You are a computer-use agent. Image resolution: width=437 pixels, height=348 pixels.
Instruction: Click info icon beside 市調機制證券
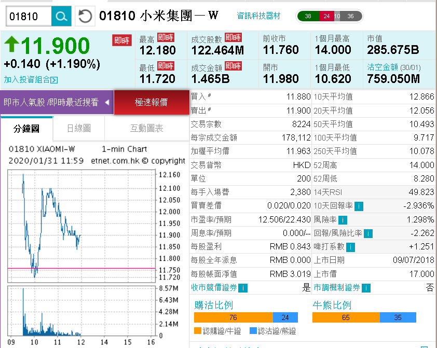click(x=366, y=288)
